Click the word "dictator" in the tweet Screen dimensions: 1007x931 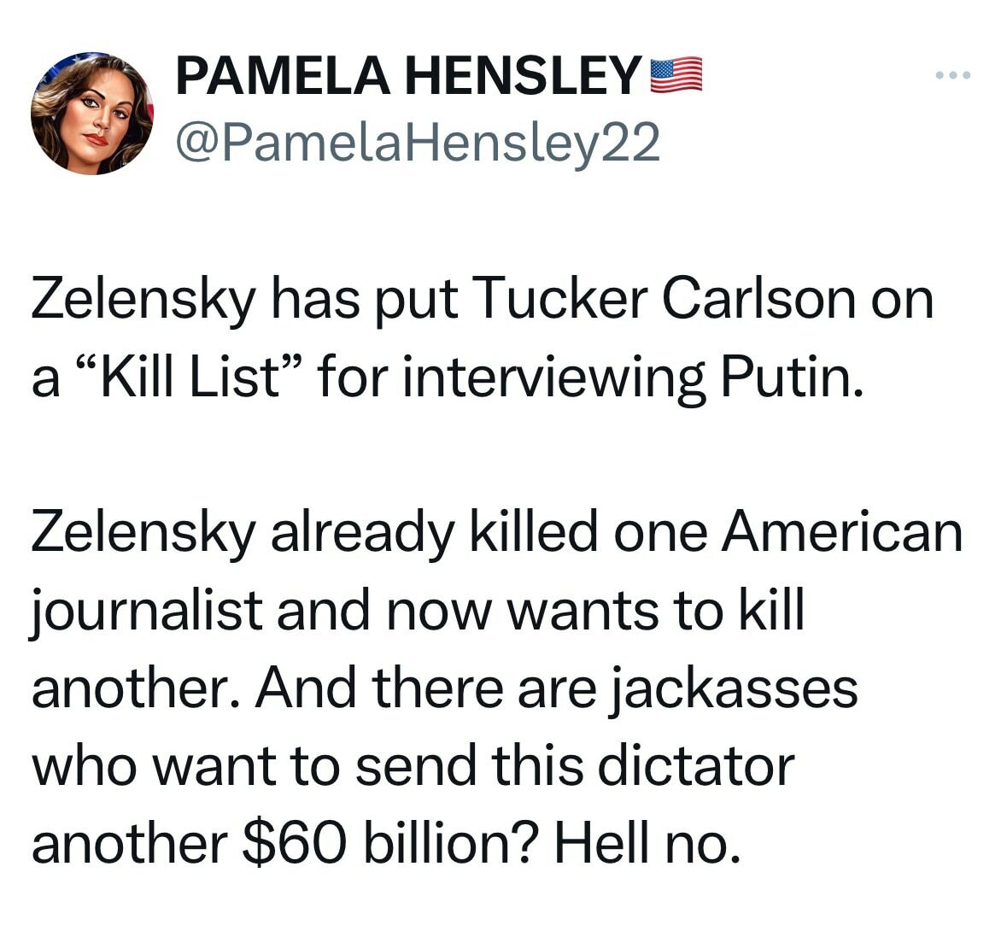(x=694, y=765)
